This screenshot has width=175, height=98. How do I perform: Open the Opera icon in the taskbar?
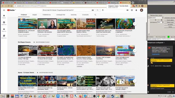44,96
